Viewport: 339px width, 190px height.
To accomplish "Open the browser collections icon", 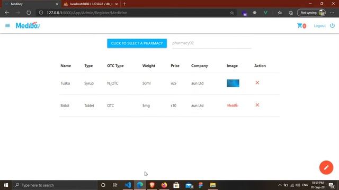I will coord(291,13).
